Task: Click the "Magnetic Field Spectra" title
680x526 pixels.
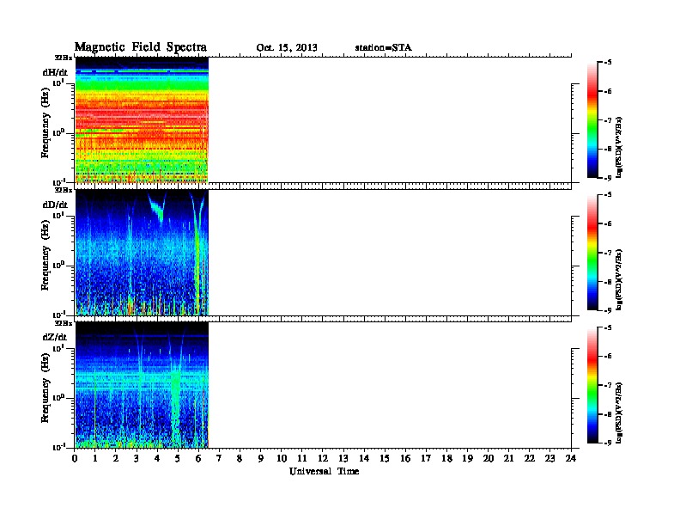Action: click(141, 47)
